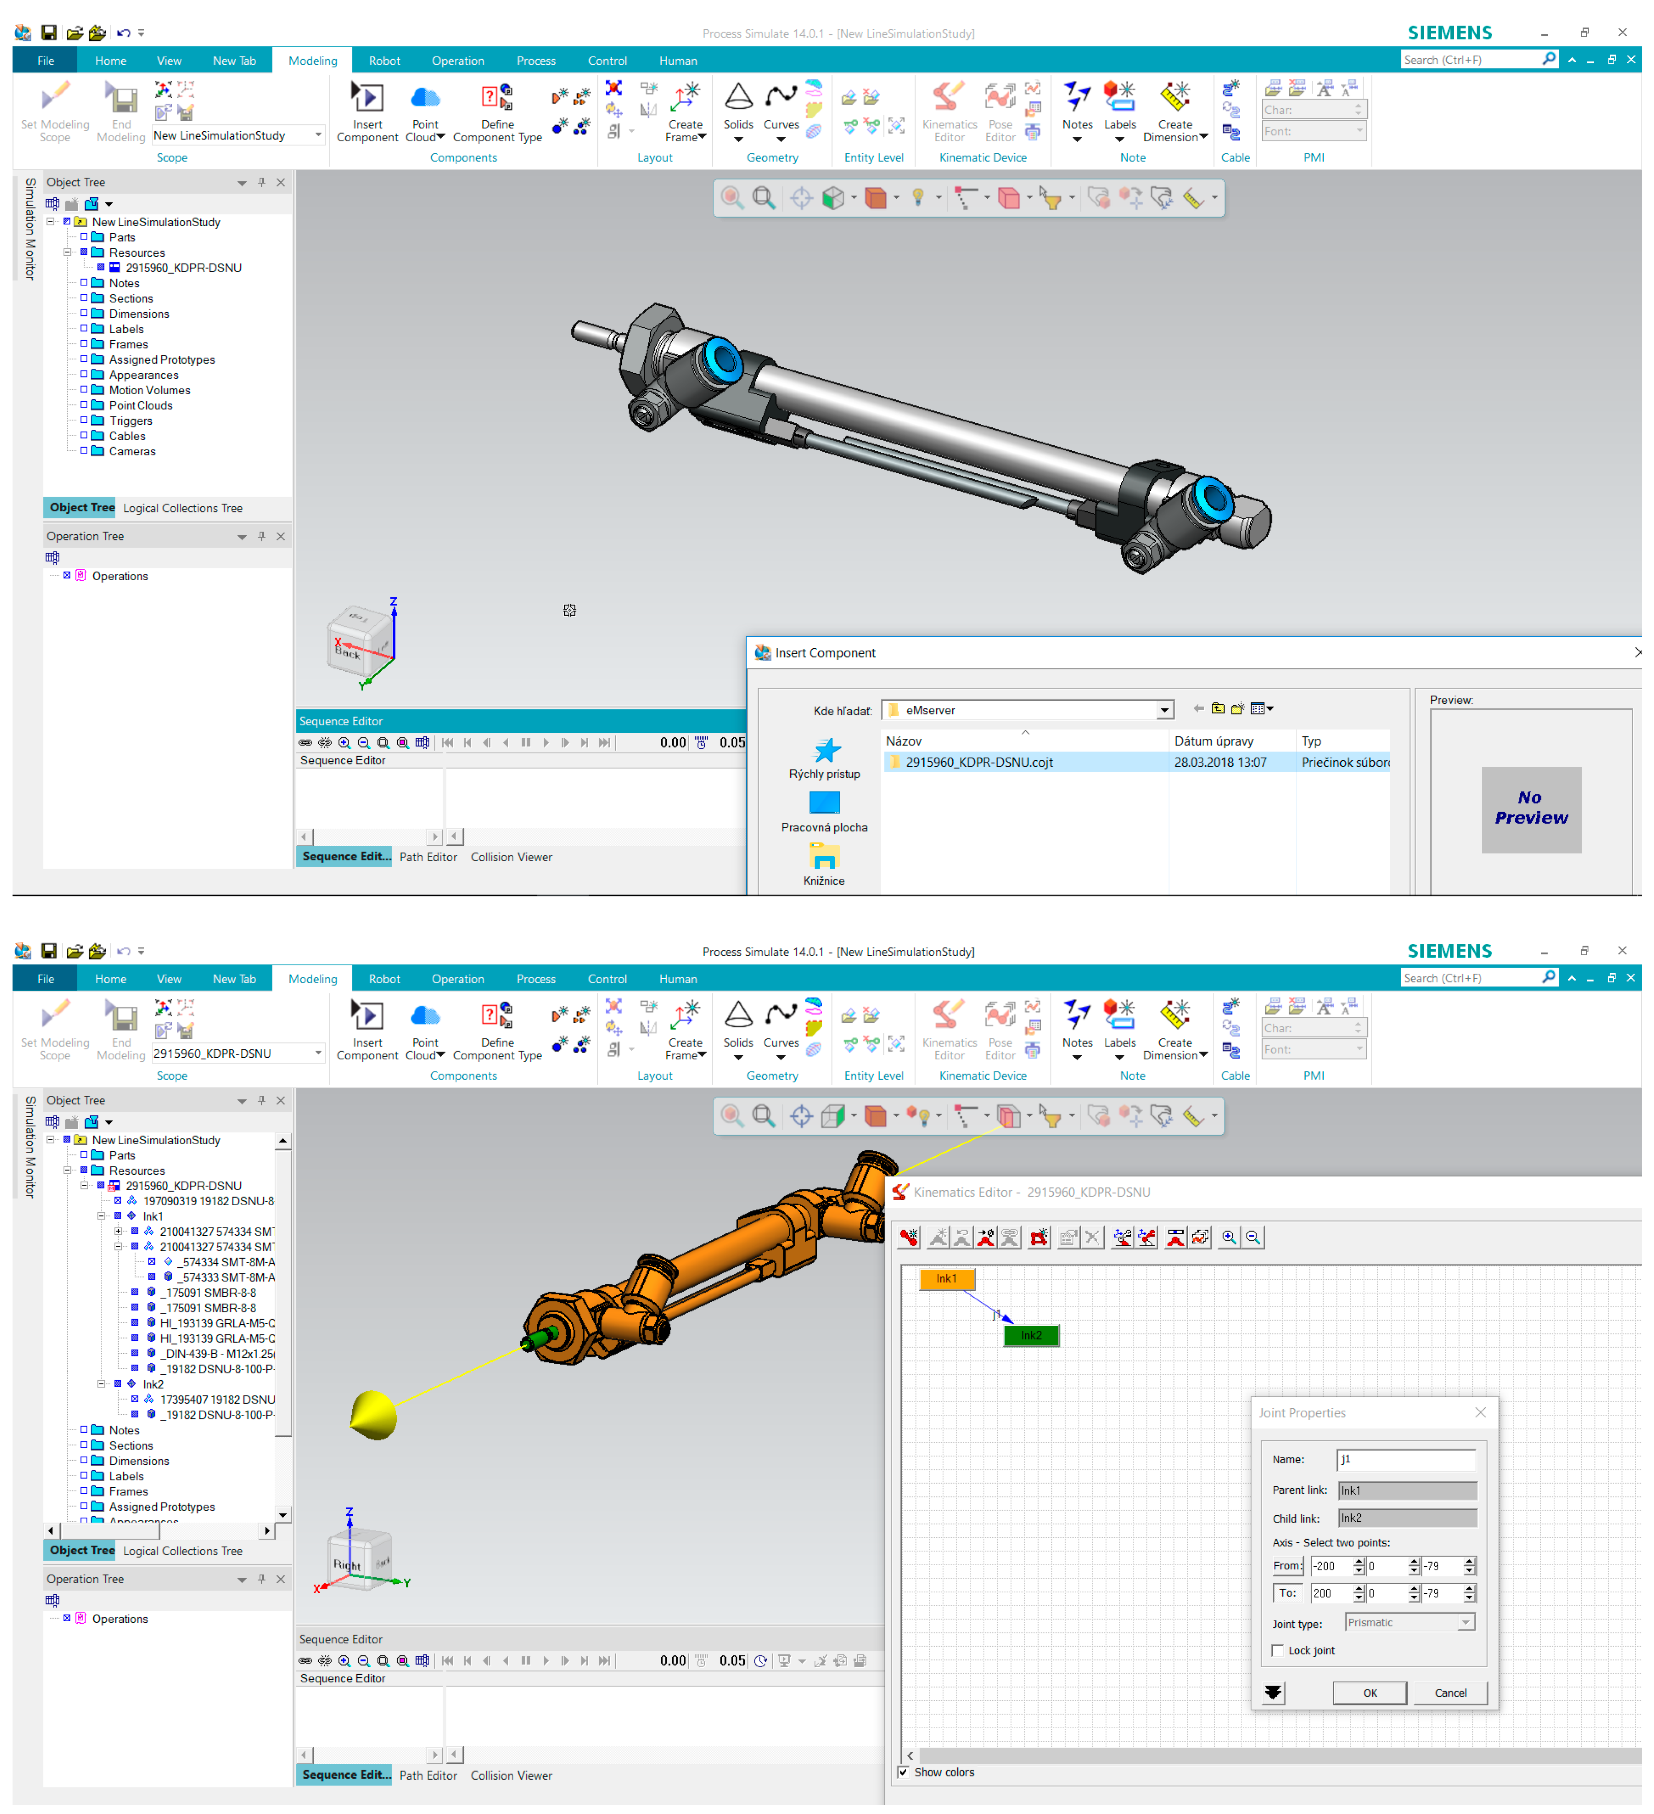Uncheck the Show colors checkbox
Viewport: 1654px width, 1814px height.
[903, 1772]
